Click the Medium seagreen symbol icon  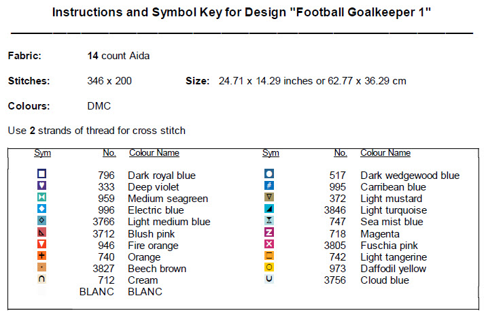(42, 197)
